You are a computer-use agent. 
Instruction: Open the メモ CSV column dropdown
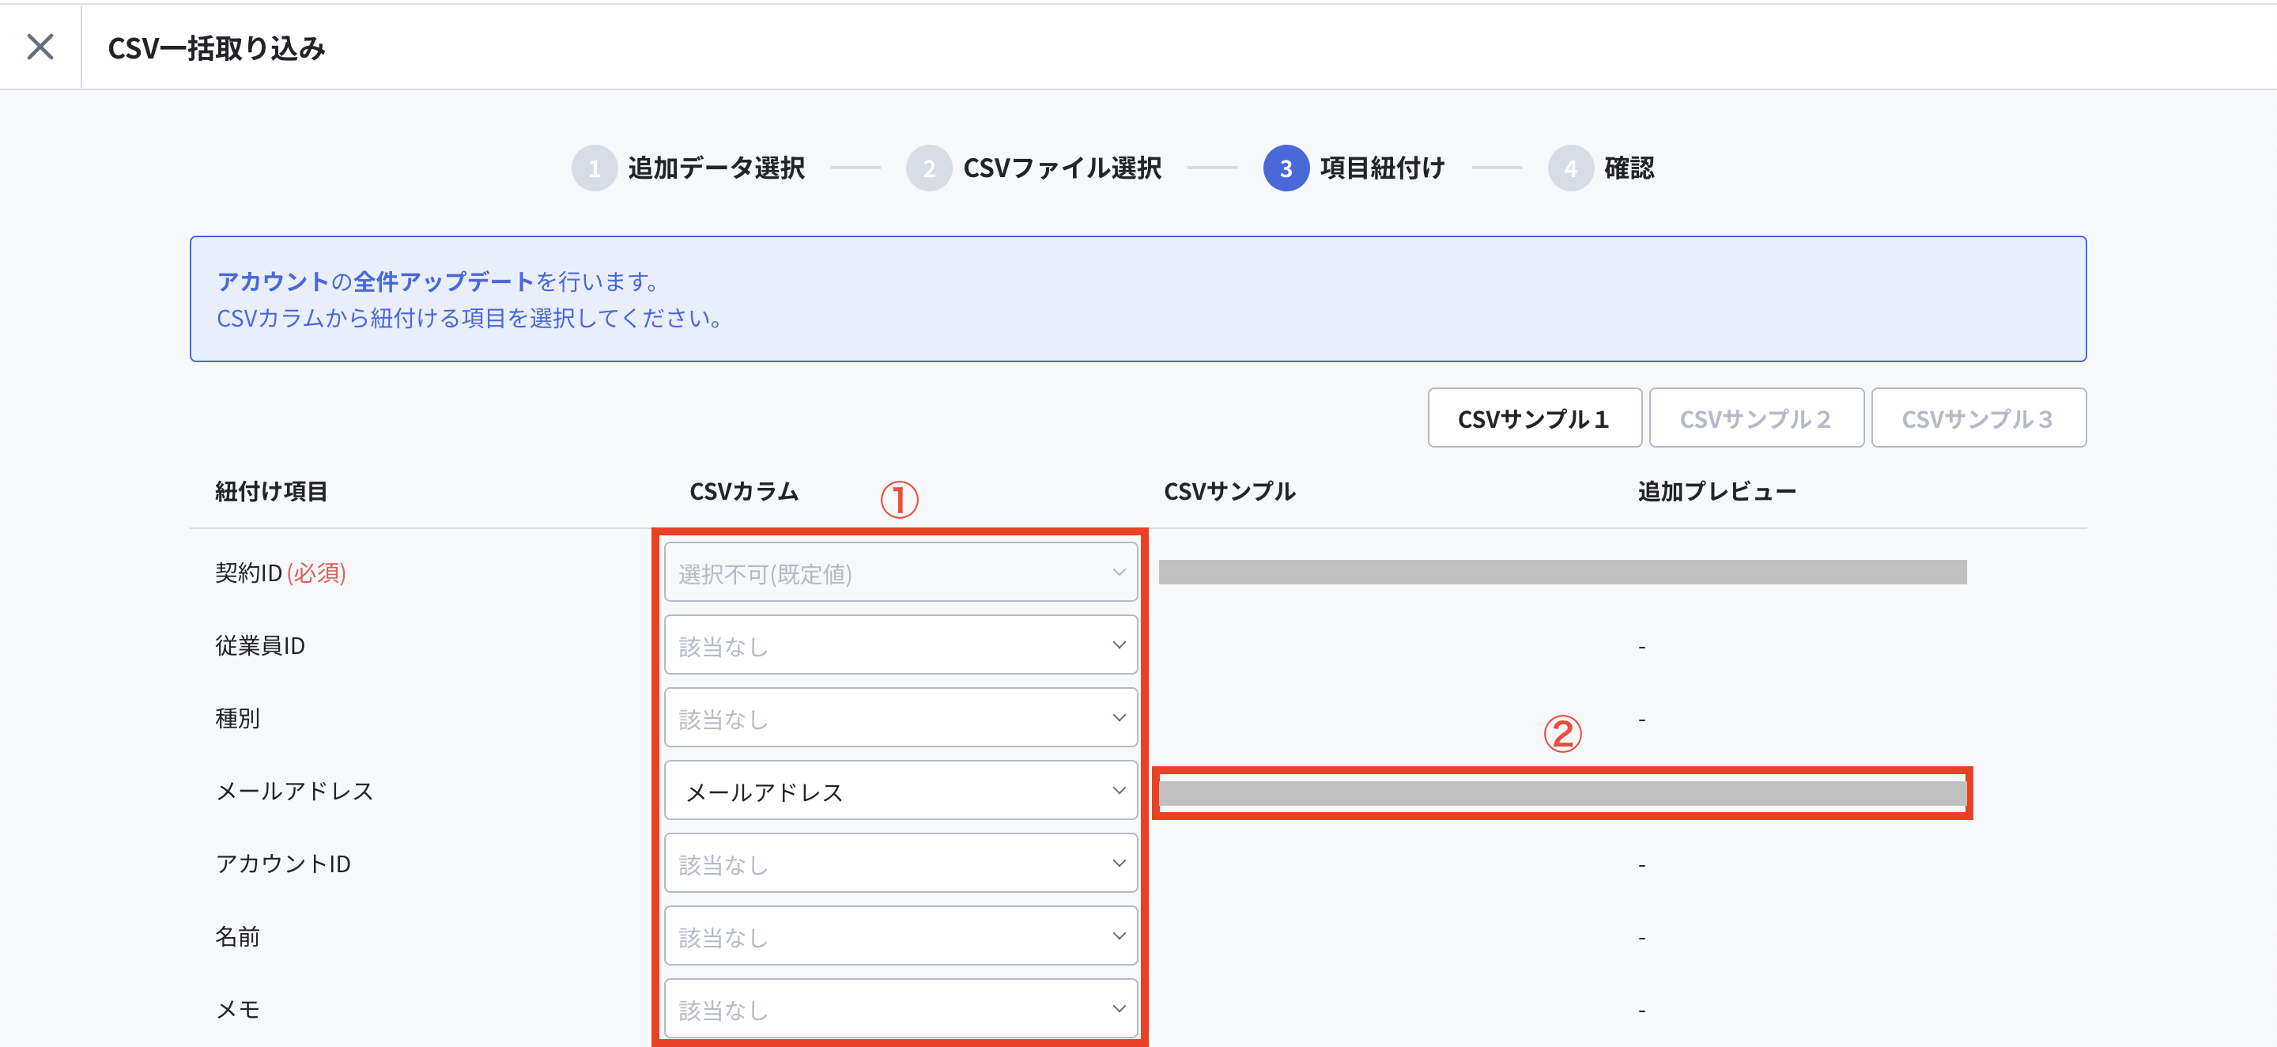[901, 1008]
